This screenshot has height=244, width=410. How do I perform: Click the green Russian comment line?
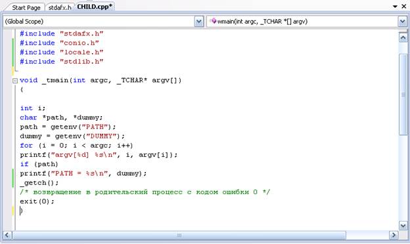145,192
